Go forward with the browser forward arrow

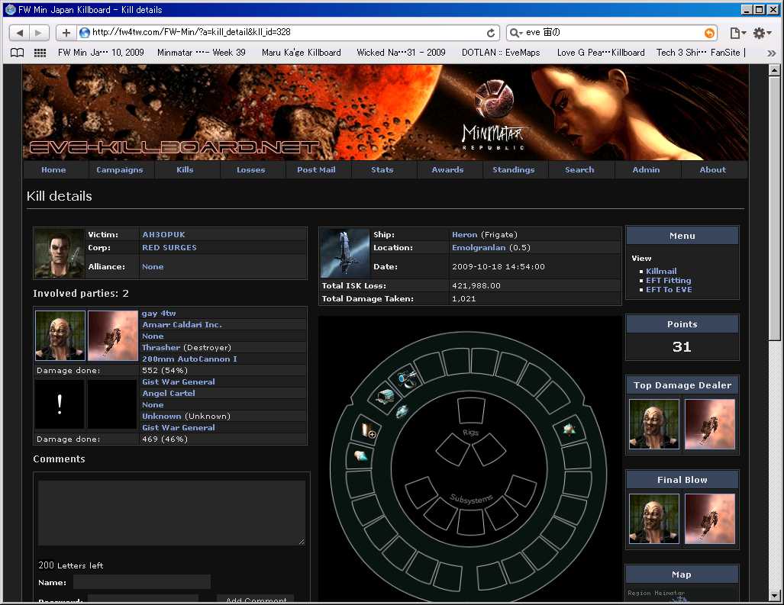click(x=38, y=33)
